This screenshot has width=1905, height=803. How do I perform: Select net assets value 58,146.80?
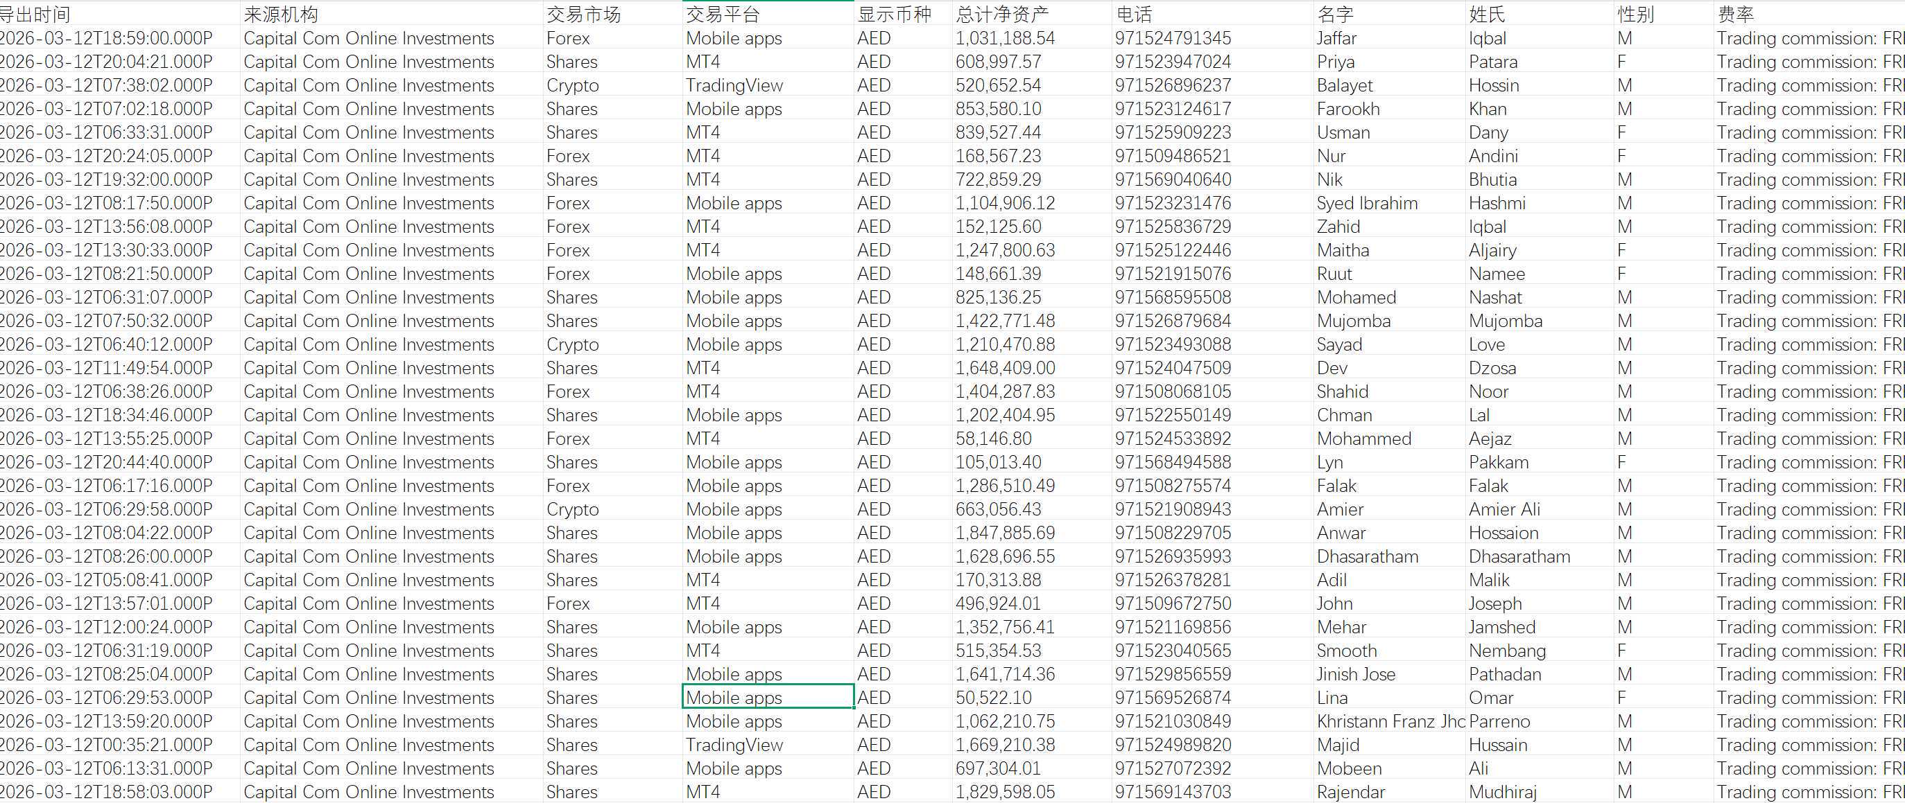click(x=1032, y=439)
